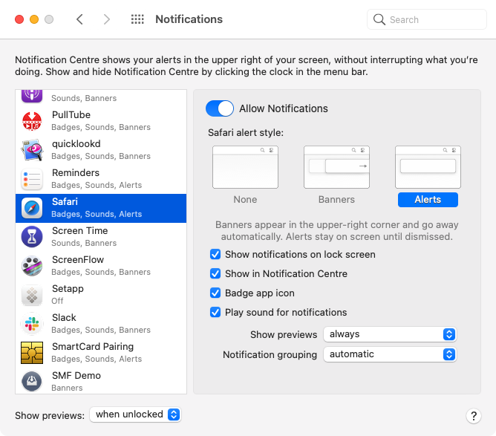Click the purple Podcasts icon at list top
The width and height of the screenshot is (496, 436).
[32, 96]
